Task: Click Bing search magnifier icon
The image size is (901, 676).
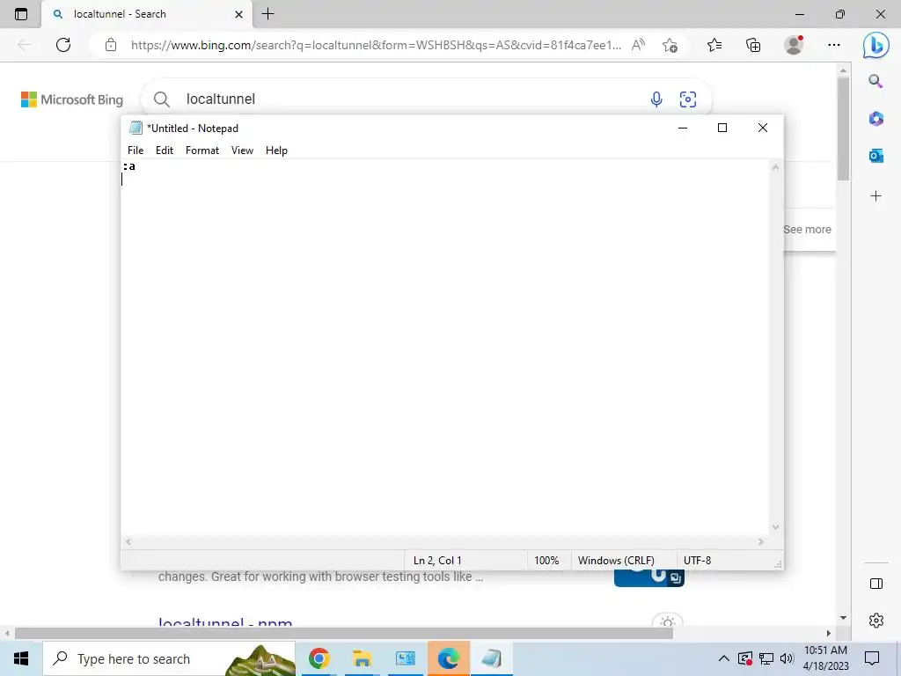Action: tap(162, 99)
